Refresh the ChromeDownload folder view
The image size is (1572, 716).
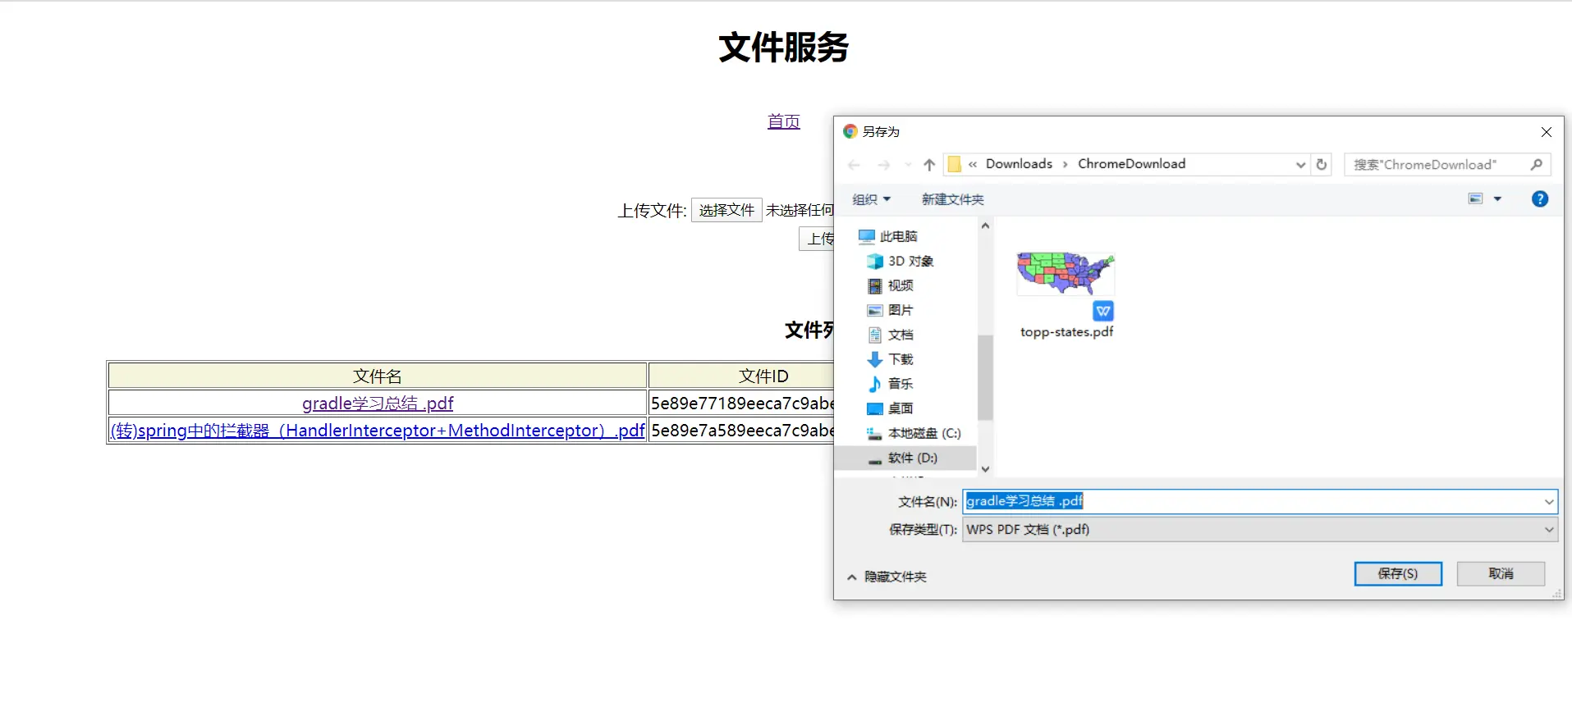[1322, 164]
